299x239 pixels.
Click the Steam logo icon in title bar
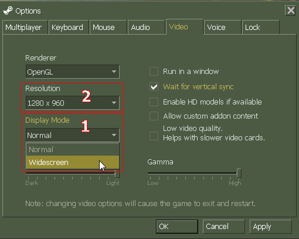(8, 11)
